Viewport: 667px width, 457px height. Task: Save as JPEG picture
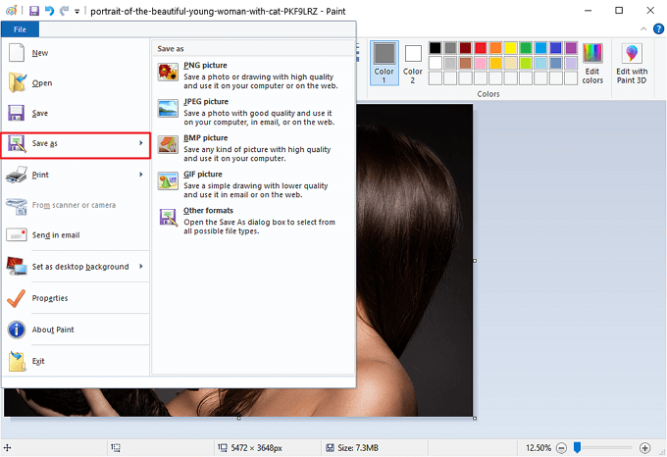[x=253, y=112]
